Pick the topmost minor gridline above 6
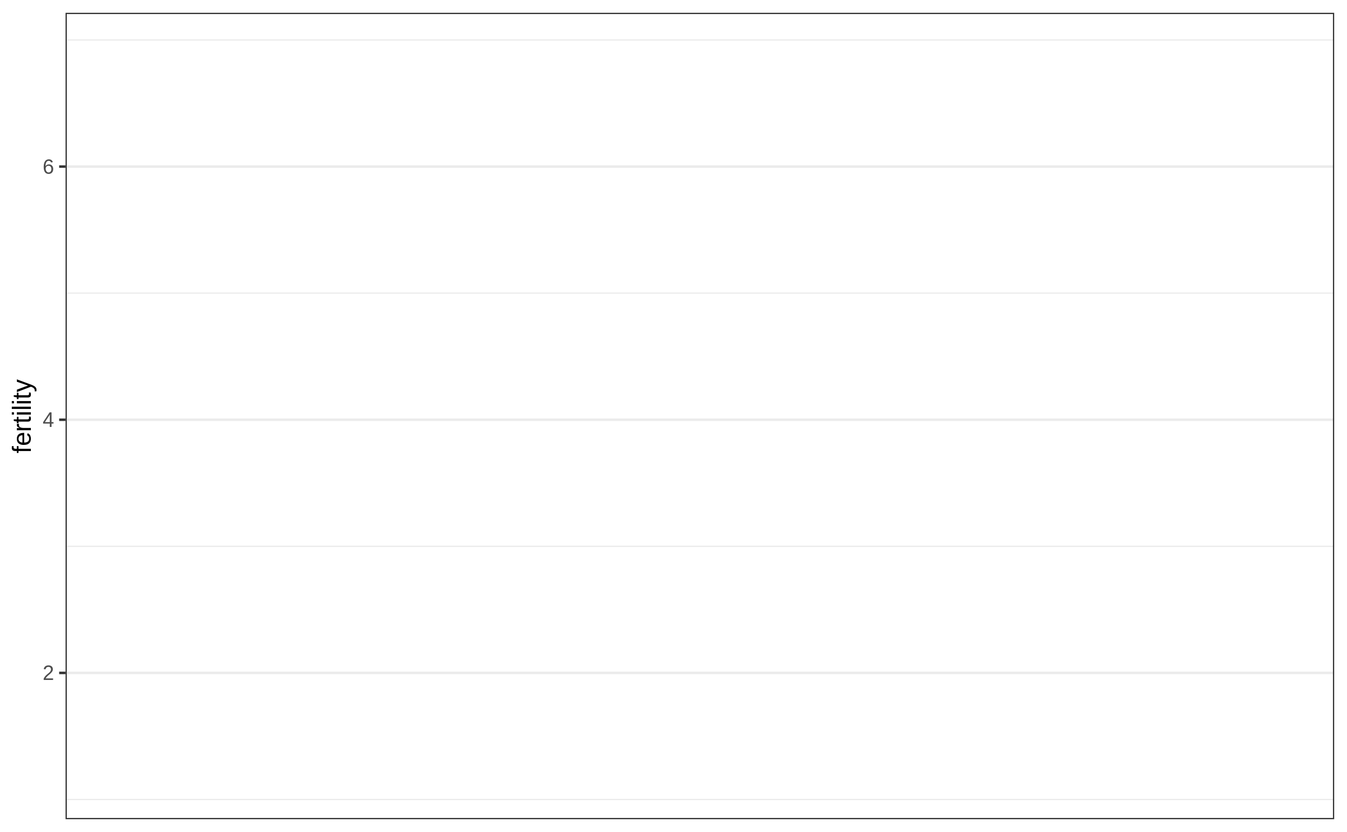1347x832 pixels. coord(699,40)
